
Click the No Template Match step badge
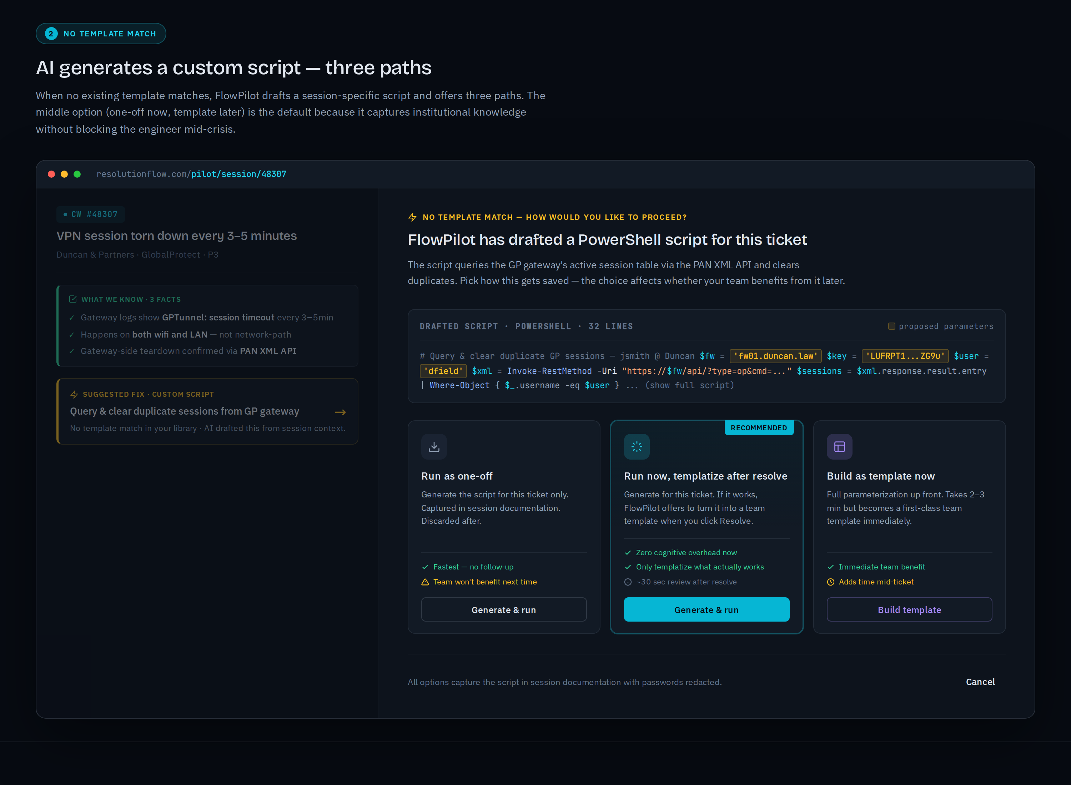pos(101,34)
